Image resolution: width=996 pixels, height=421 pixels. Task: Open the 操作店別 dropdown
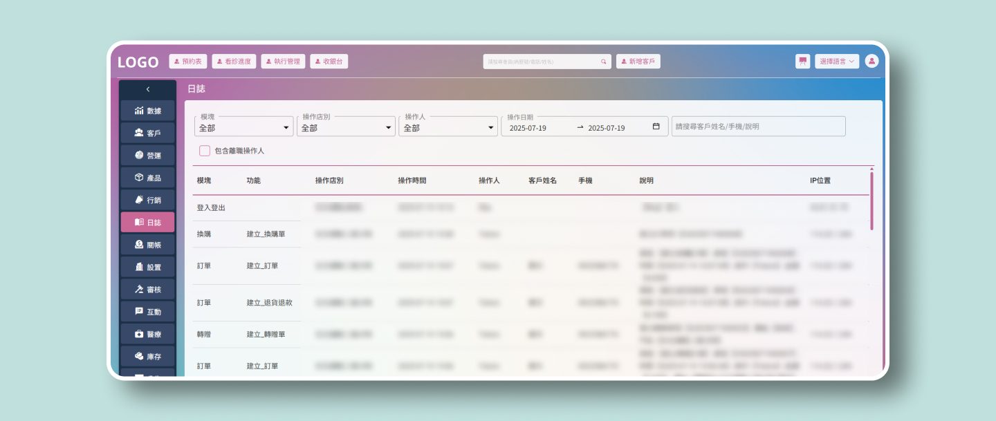[x=346, y=127]
